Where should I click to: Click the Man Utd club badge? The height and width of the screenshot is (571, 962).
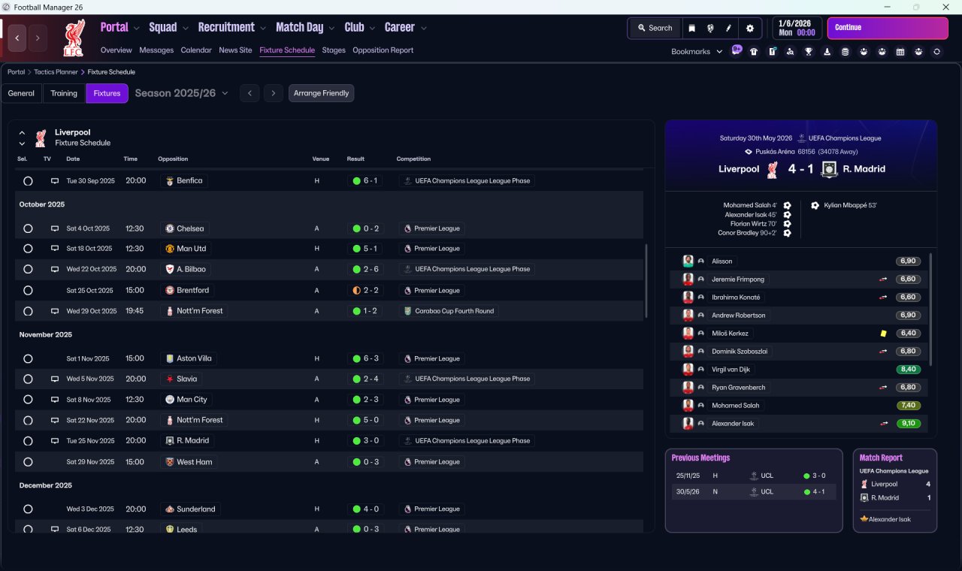click(x=170, y=249)
